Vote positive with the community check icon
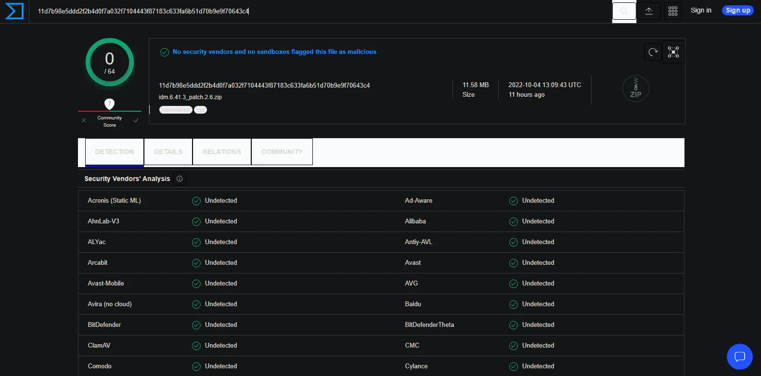The height and width of the screenshot is (376, 761). [136, 120]
